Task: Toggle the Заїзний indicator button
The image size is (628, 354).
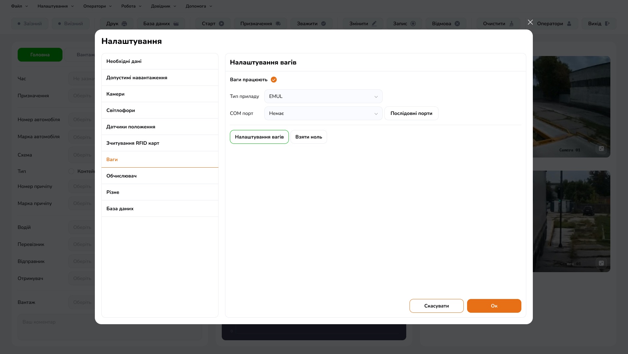Action: tap(30, 24)
